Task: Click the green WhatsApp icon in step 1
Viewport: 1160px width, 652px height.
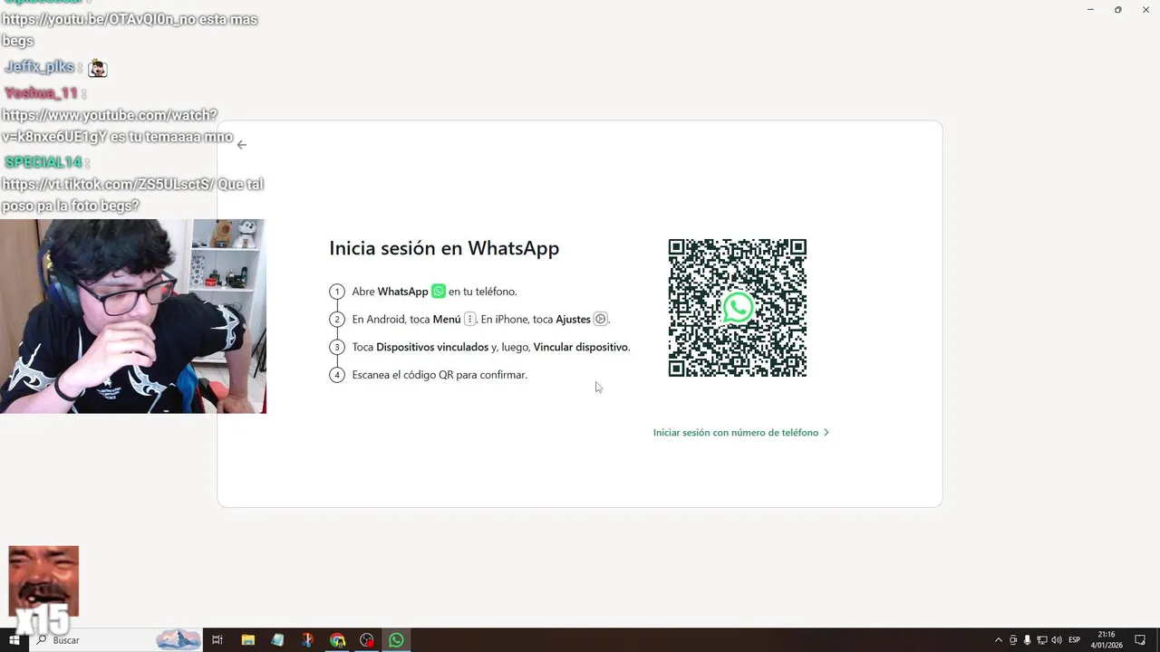Action: (x=439, y=292)
